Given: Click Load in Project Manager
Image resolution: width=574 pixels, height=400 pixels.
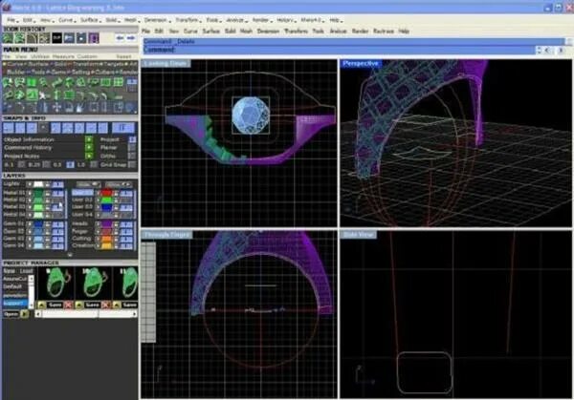Looking at the screenshot, I should point(27,271).
